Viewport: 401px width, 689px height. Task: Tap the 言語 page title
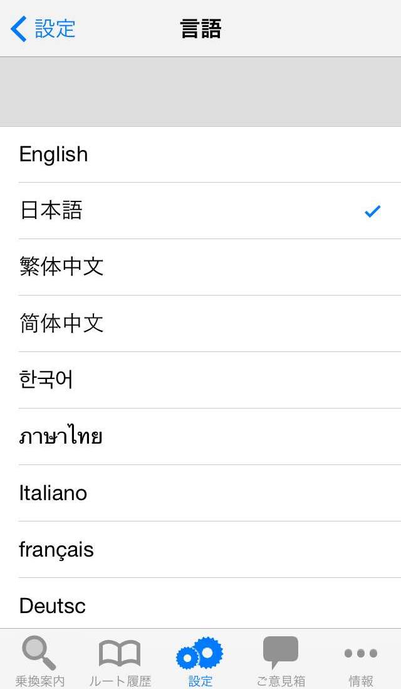(200, 29)
